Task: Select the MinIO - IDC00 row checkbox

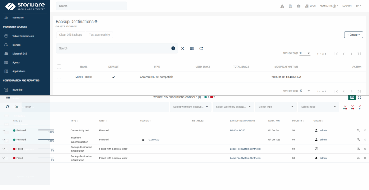Action: click(59, 77)
